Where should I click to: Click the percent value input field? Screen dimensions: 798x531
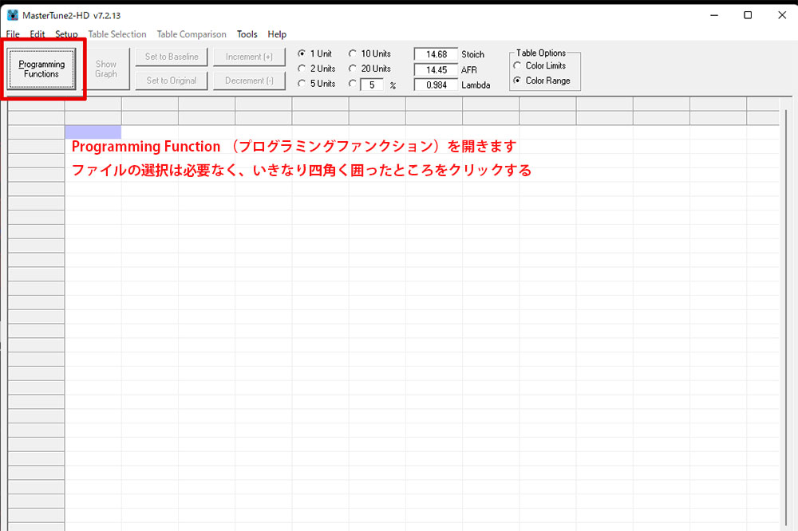[x=372, y=85]
